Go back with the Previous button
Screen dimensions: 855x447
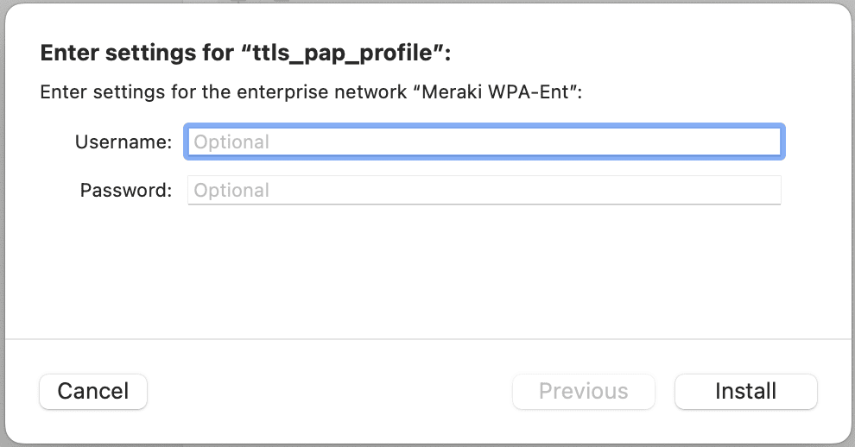point(584,392)
